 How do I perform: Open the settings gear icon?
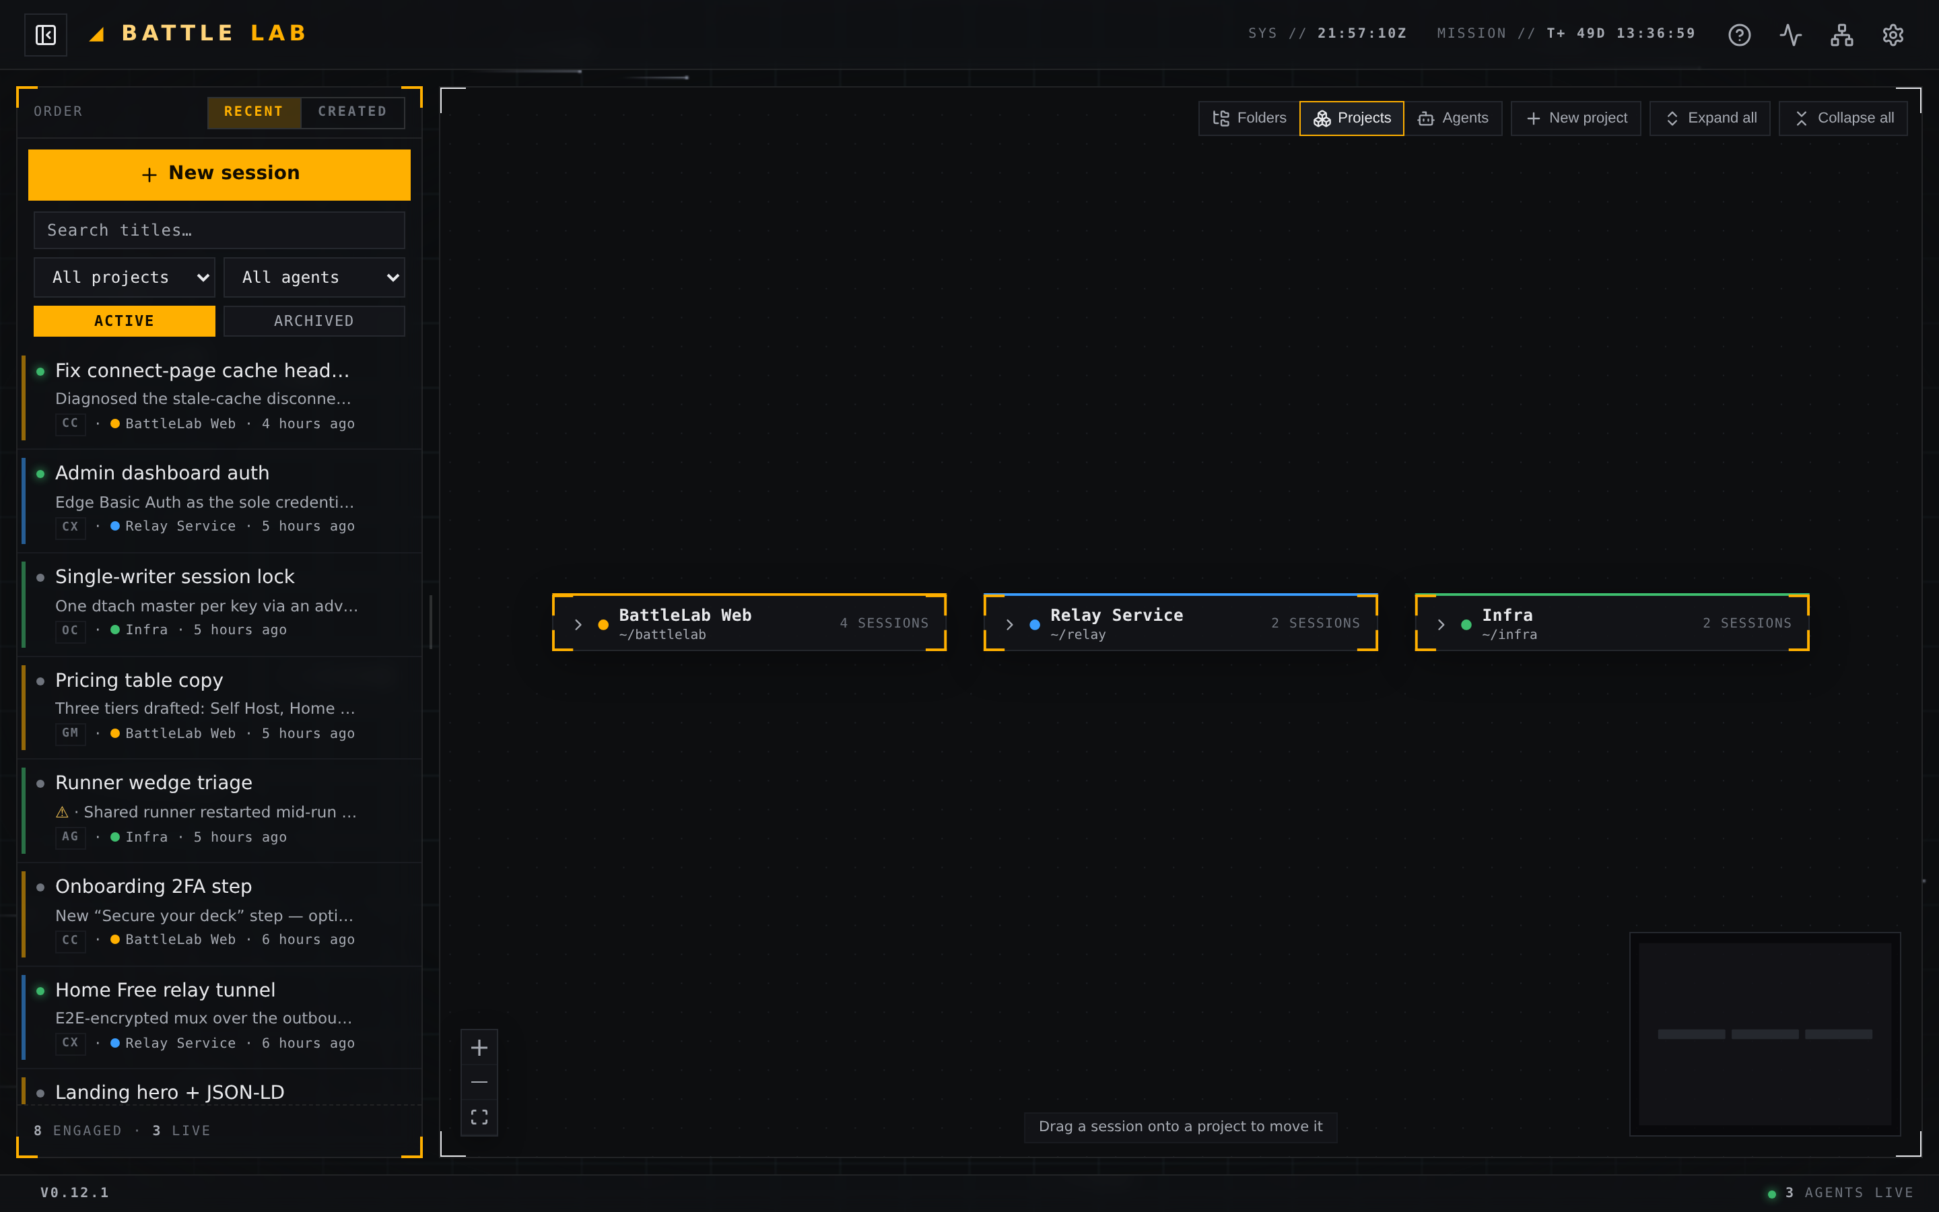[1893, 34]
